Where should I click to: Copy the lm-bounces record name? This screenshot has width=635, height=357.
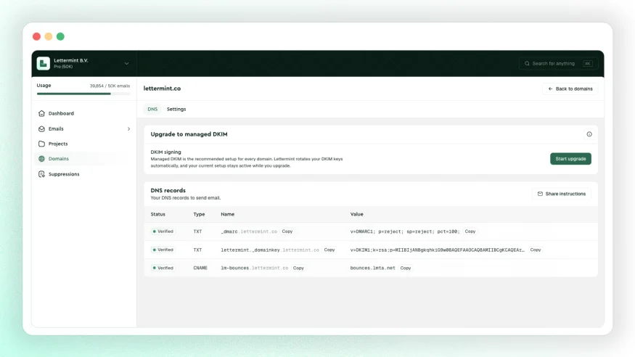pos(298,268)
